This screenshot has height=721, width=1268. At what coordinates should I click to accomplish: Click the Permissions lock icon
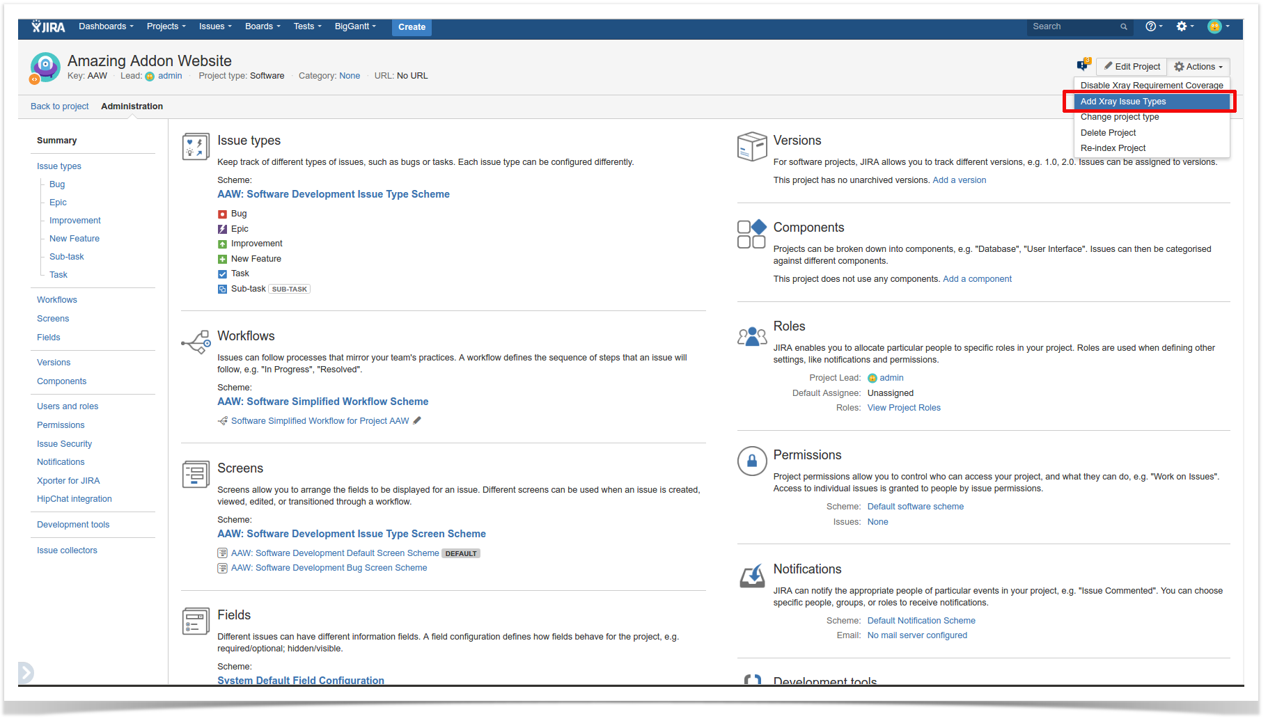point(752,461)
